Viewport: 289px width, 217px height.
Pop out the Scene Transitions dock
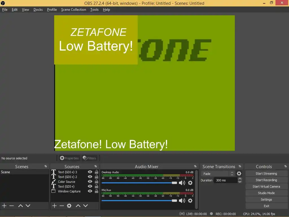[240, 166]
